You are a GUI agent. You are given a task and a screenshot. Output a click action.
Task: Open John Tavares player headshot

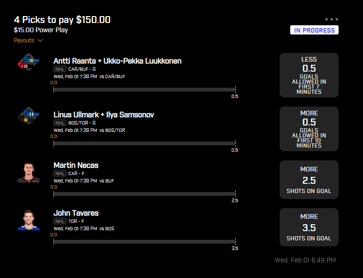(29, 220)
